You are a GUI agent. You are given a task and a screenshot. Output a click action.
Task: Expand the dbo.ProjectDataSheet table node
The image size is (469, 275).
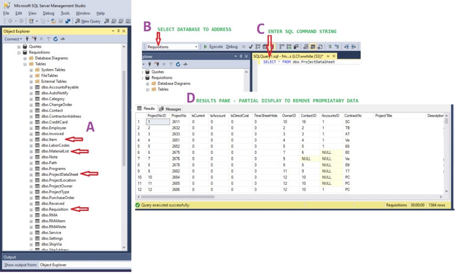pos(31,174)
